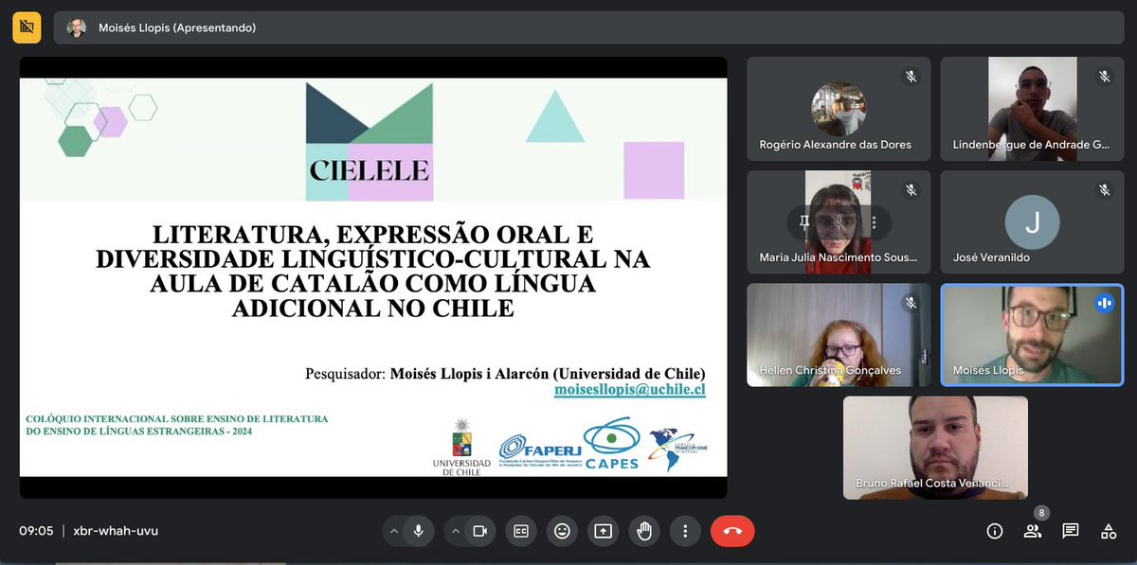
Task: Select José Veranildo participant tile
Action: 1032,222
